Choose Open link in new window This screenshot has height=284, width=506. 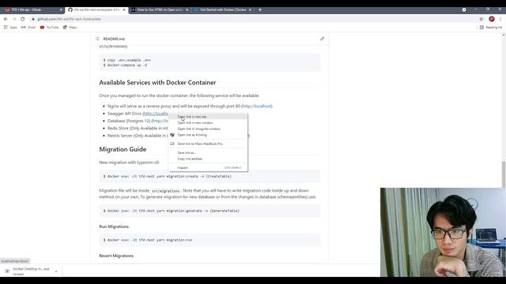pyautogui.click(x=208, y=123)
